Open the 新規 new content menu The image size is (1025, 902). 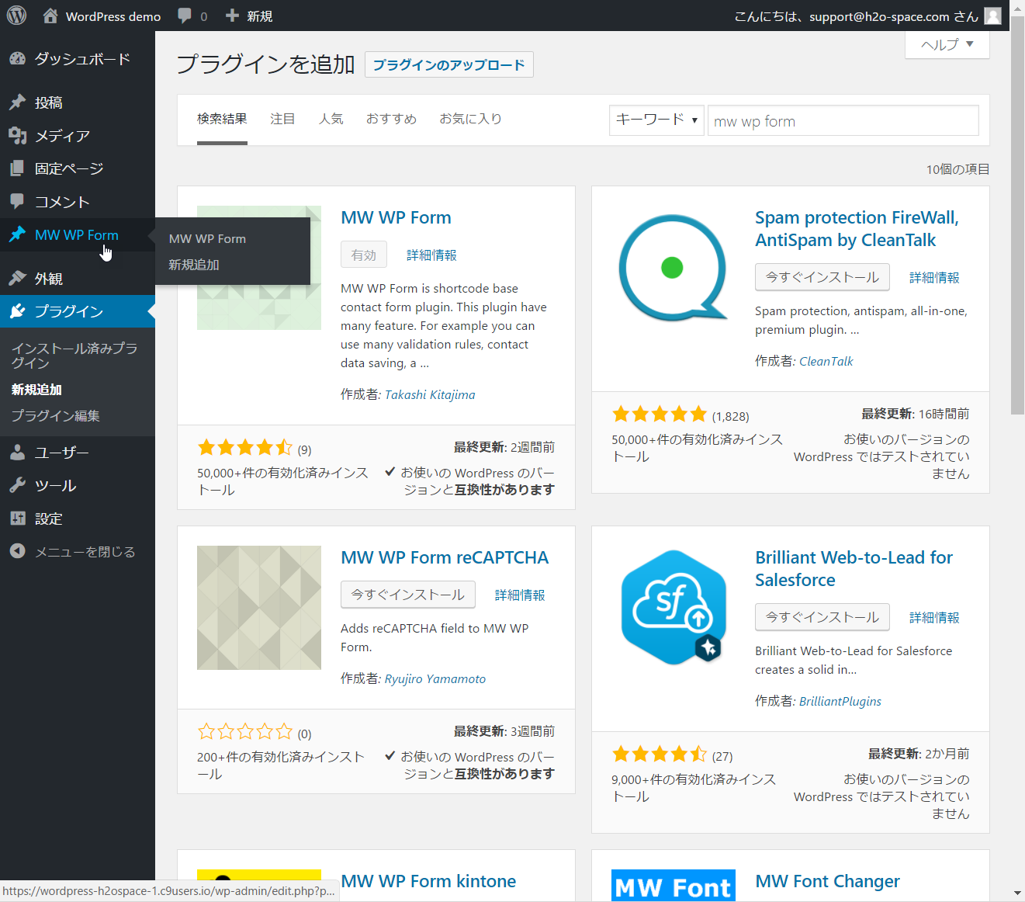(x=249, y=16)
